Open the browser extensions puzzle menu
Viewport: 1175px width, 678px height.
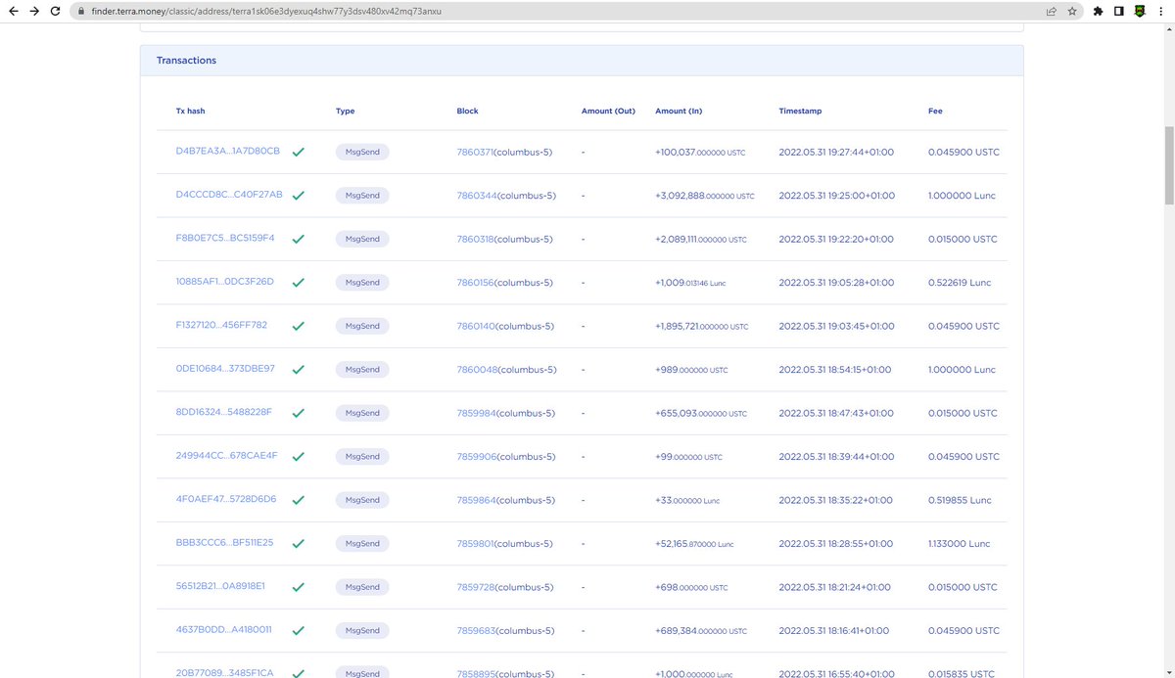(x=1098, y=12)
